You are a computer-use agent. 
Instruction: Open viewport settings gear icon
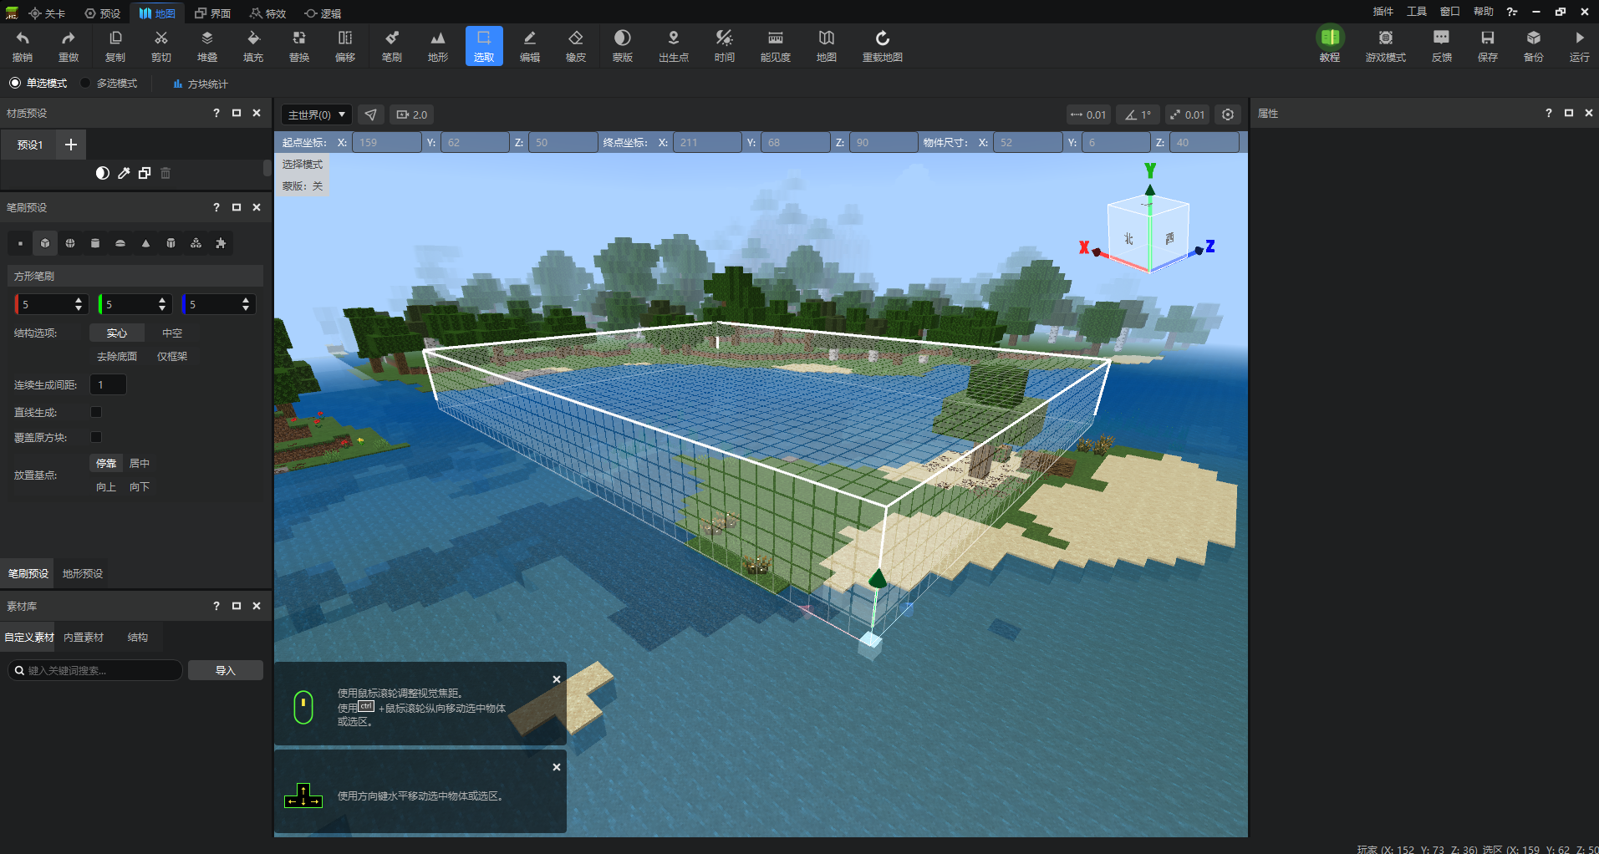point(1228,114)
